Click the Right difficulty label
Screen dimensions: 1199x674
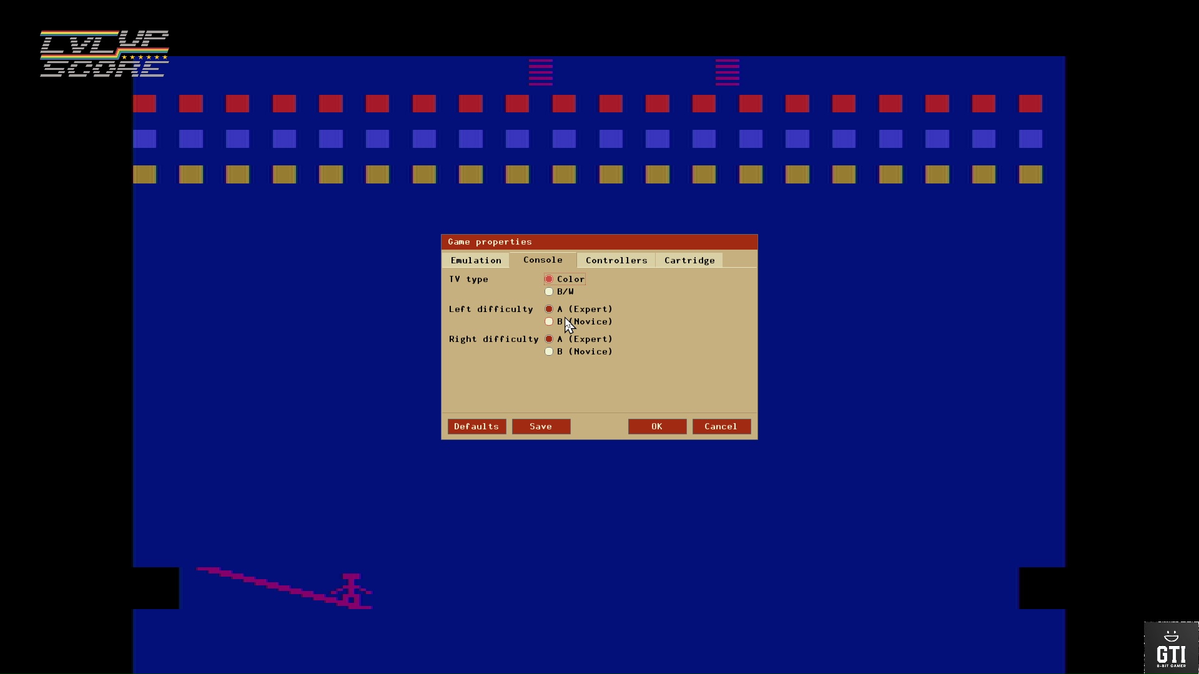click(x=493, y=339)
